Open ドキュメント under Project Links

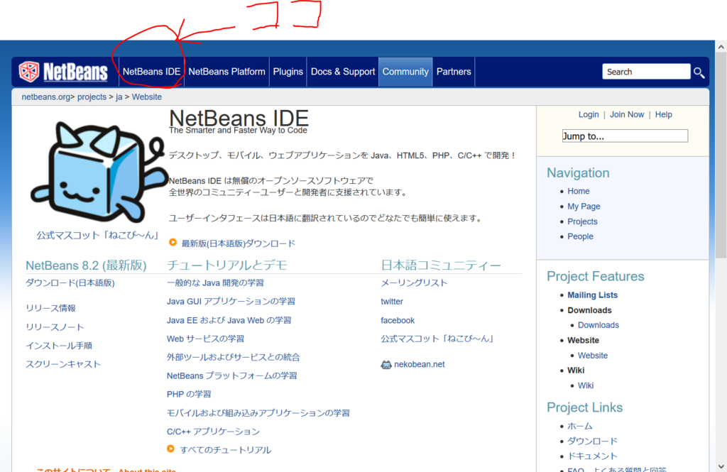click(593, 456)
